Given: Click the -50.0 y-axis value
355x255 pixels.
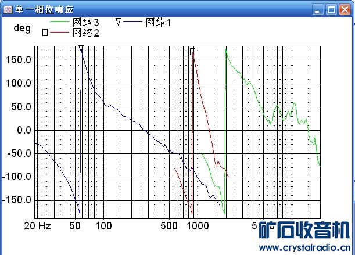Looking at the screenshot, I should [x=19, y=153].
